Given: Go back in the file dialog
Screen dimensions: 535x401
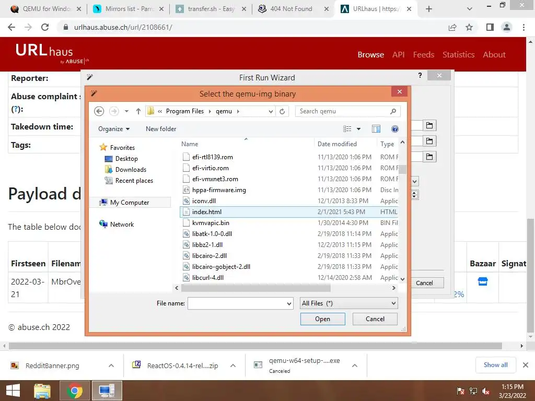Looking at the screenshot, I should [x=99, y=111].
